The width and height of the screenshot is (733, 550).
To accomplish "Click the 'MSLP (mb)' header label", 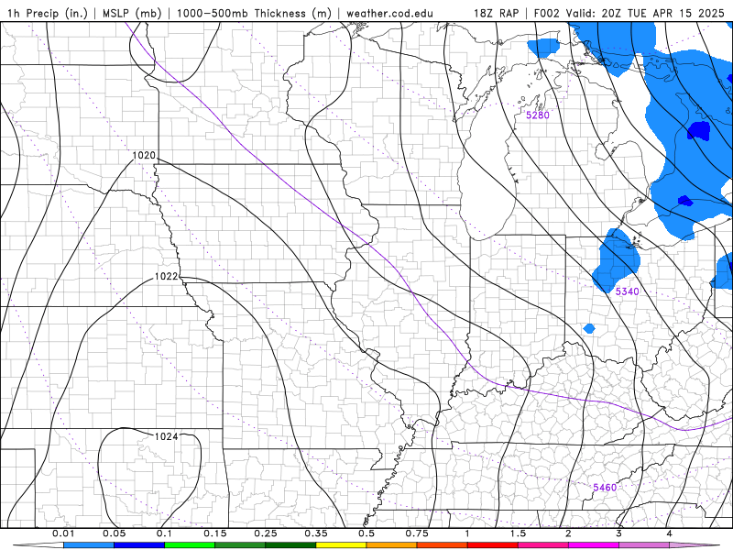I will pos(132,13).
